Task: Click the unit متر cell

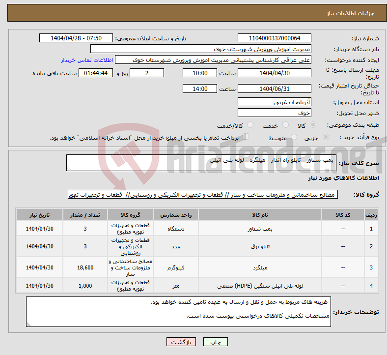Action: [x=176, y=286]
